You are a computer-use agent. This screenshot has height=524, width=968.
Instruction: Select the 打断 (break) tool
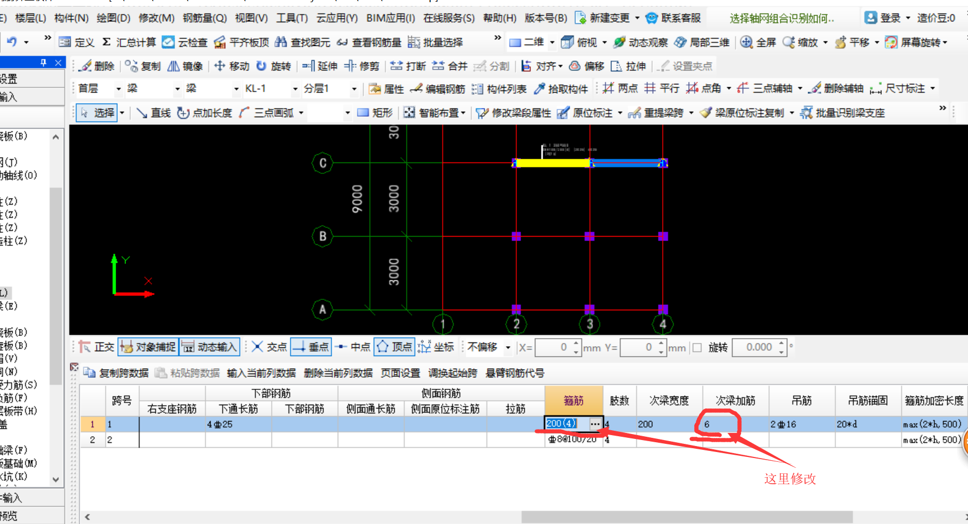point(408,66)
